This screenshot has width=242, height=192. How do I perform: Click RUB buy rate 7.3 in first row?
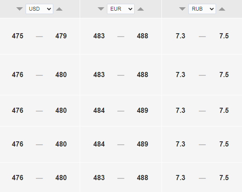coord(180,36)
